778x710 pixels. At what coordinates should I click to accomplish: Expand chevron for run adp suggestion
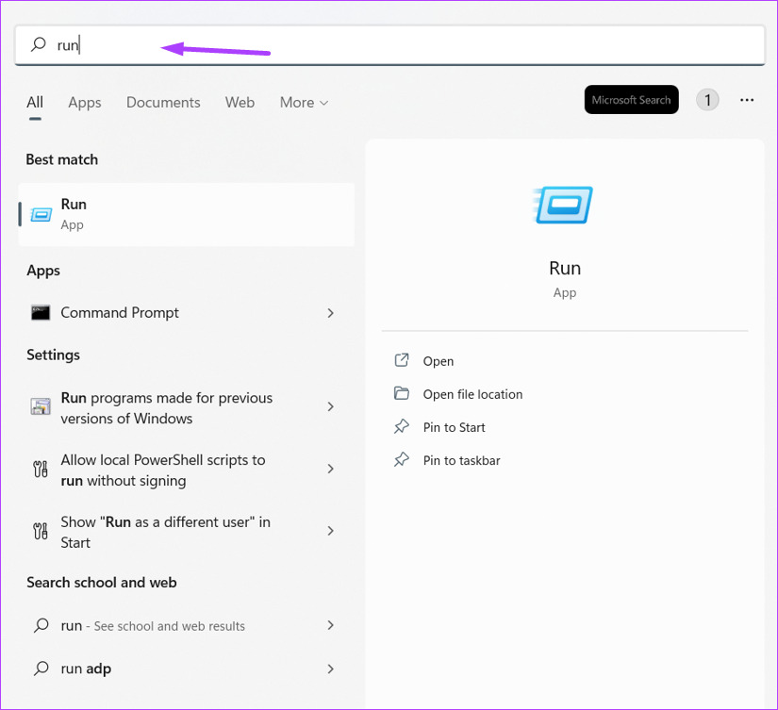point(330,669)
